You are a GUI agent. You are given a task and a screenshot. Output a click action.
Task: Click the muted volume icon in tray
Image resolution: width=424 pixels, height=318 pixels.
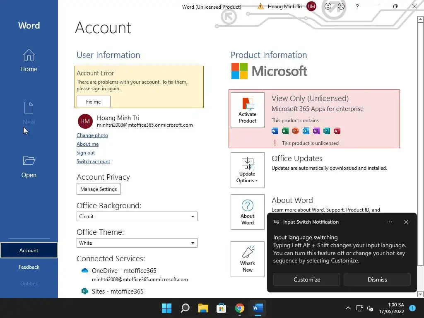(370, 308)
